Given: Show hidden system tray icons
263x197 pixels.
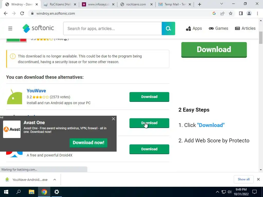Looking at the screenshot, I should pos(217,192).
